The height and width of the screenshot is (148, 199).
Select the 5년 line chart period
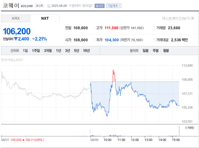[76, 51]
